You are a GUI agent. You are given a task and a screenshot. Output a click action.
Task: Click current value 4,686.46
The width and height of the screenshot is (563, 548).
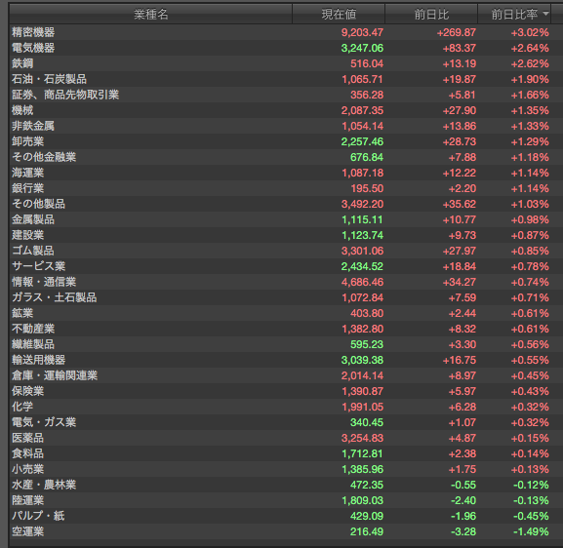[x=362, y=283]
